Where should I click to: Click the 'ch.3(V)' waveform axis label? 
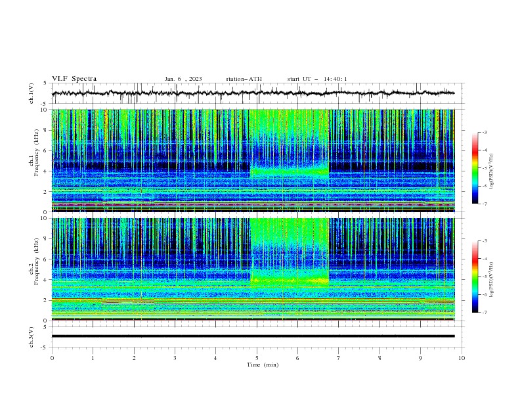pyautogui.click(x=32, y=337)
